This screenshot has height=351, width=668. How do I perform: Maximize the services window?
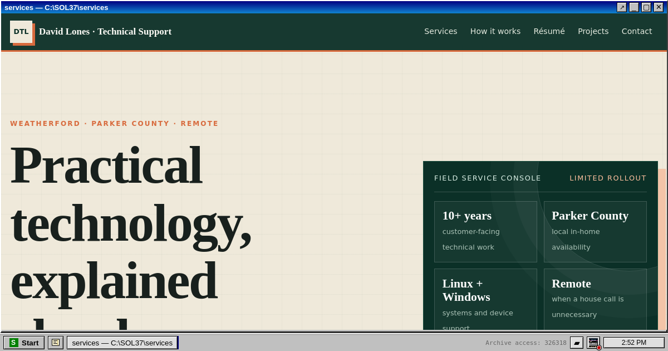point(646,7)
